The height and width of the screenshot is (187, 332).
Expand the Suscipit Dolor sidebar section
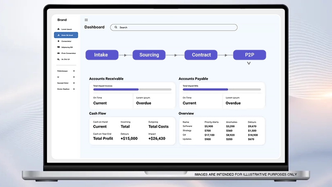tap(74, 83)
